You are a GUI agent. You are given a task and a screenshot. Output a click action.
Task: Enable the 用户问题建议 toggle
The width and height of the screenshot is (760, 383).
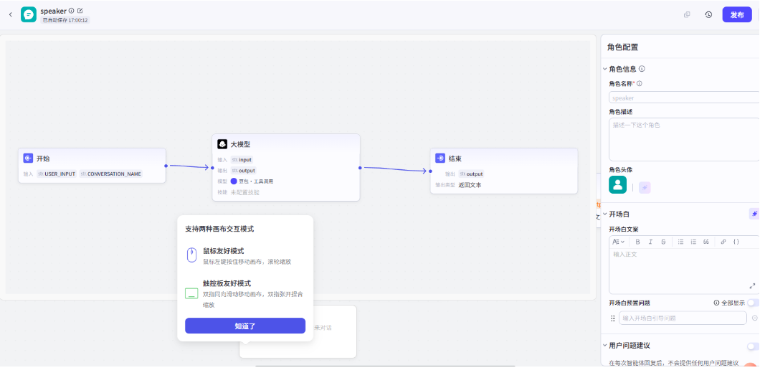coord(752,346)
